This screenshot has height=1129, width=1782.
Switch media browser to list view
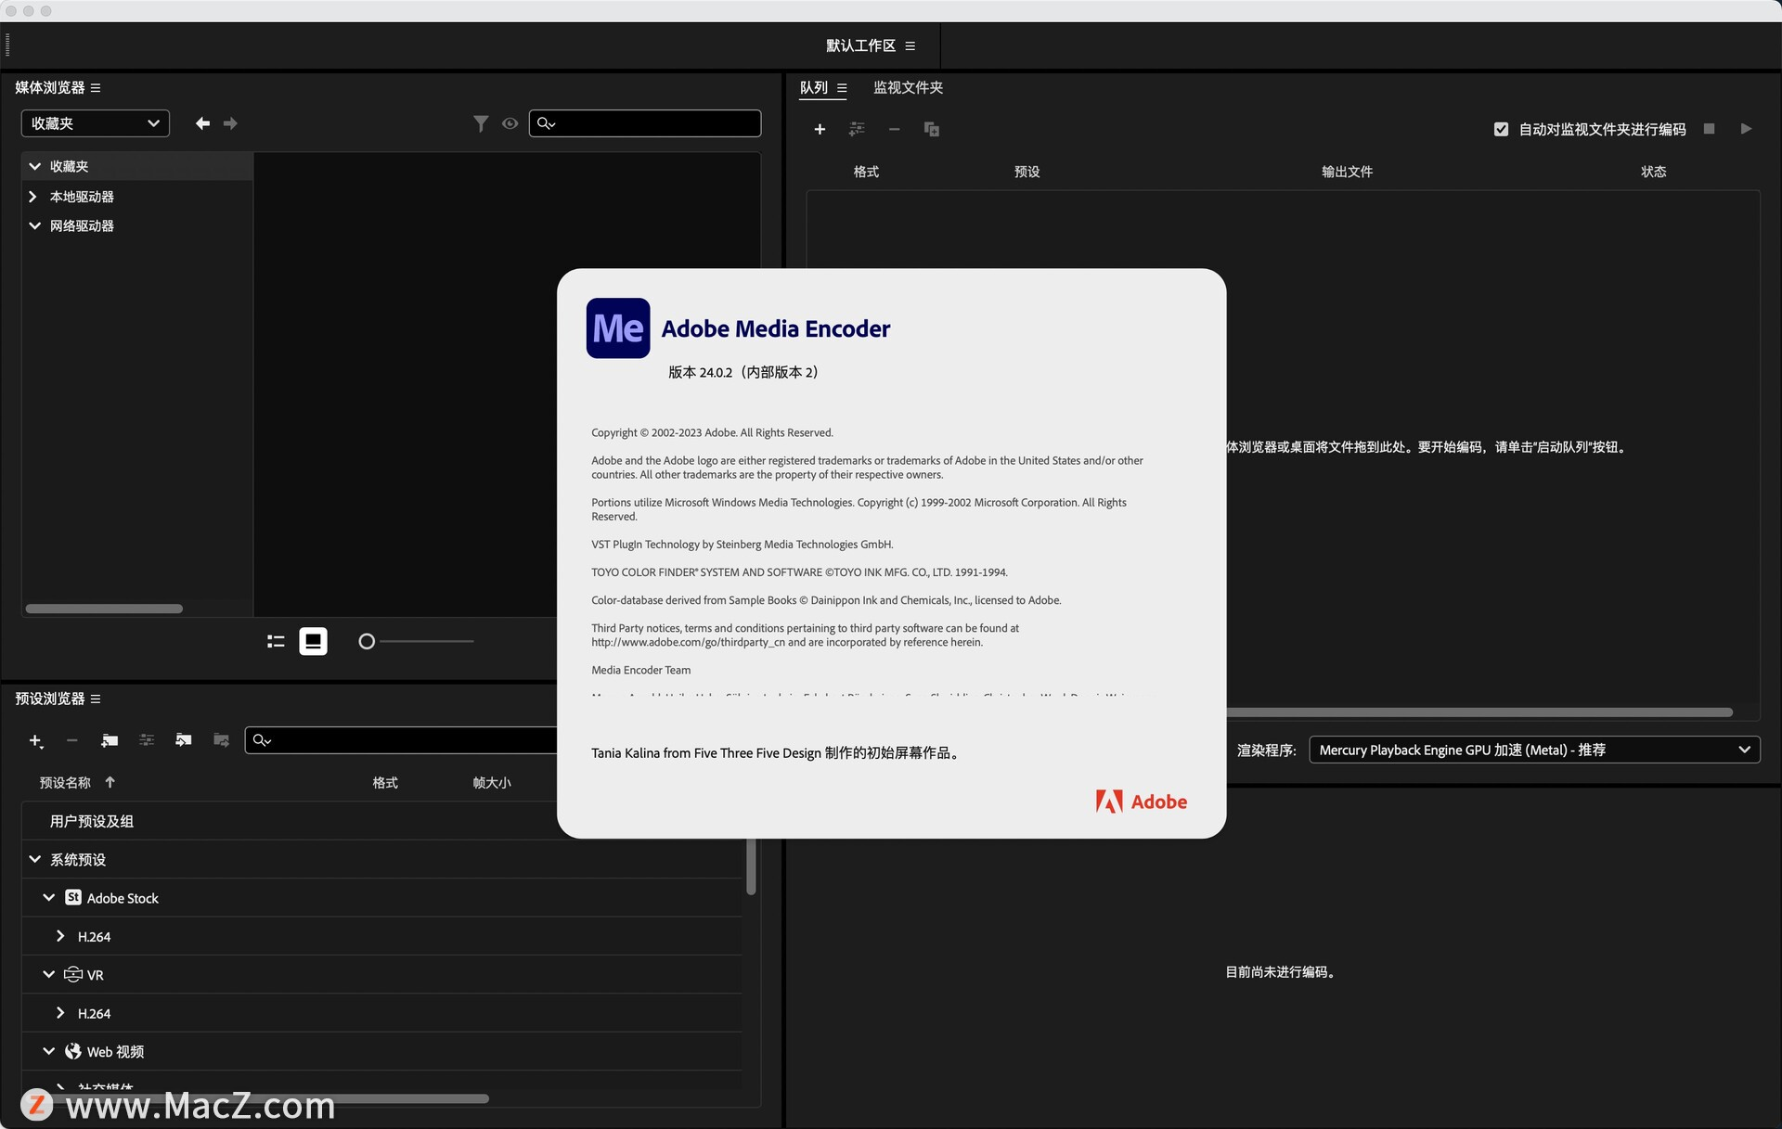click(276, 641)
